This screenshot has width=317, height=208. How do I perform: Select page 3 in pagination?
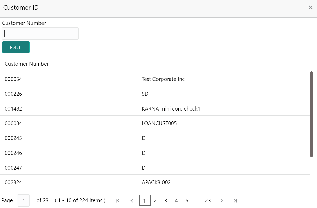[166, 201]
